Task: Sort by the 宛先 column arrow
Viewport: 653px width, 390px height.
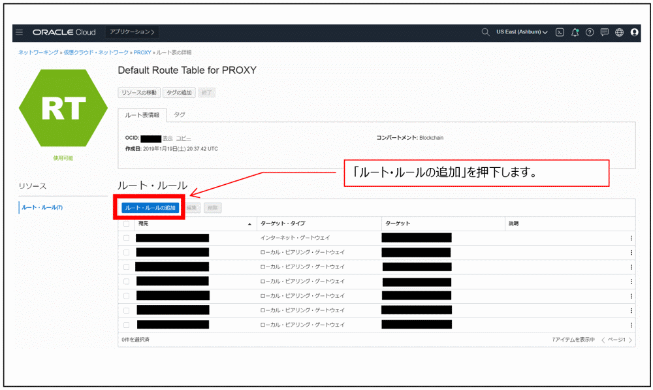Action: pyautogui.click(x=249, y=224)
